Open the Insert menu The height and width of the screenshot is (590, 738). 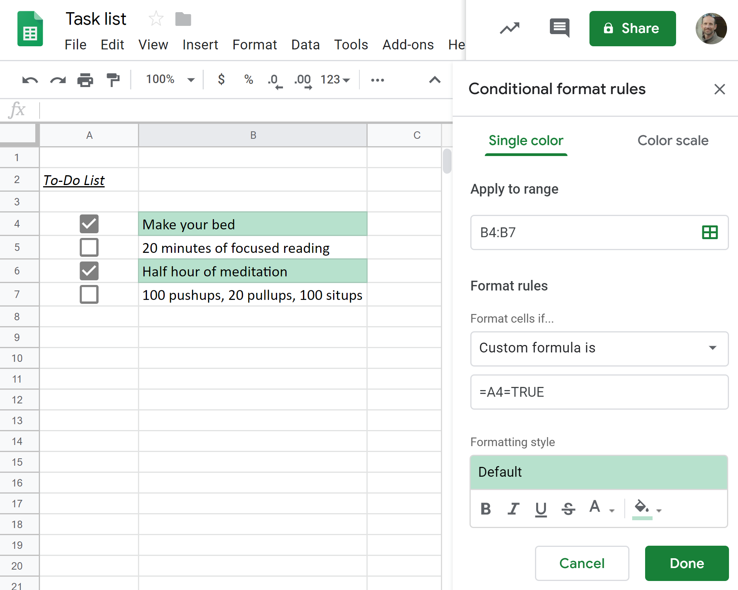point(200,45)
